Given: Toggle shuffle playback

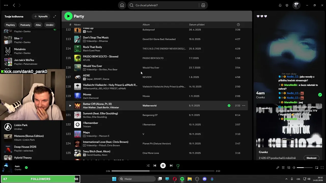Looking at the screenshot, I should tap(148, 165).
